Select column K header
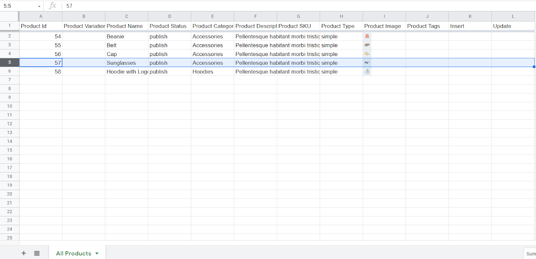 click(x=470, y=16)
